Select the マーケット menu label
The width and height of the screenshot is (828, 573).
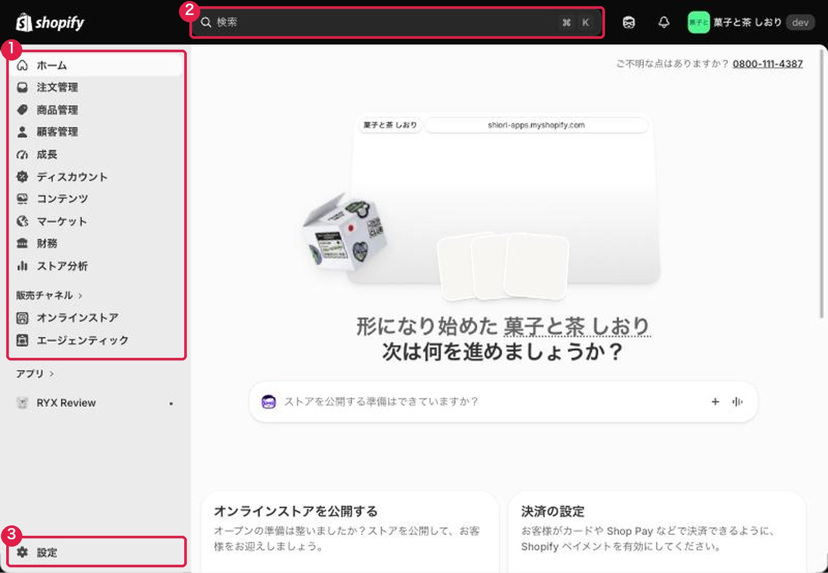click(x=62, y=221)
